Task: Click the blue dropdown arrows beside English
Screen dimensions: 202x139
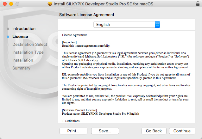Action: [x=157, y=24]
